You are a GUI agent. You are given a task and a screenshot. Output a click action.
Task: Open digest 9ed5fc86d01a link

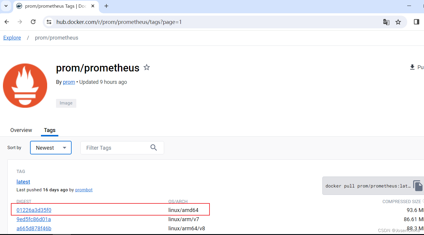[34, 219]
